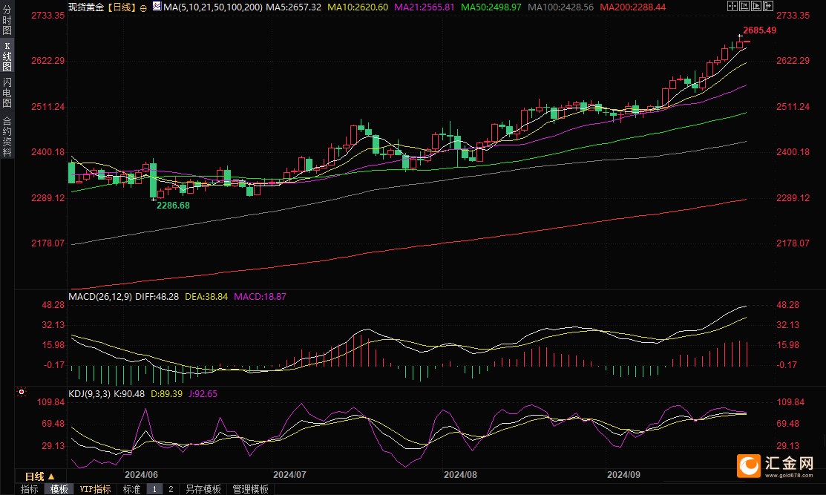Viewport: 826px width, 495px height.
Task: Click the 汇金网 logo
Action: (x=779, y=465)
